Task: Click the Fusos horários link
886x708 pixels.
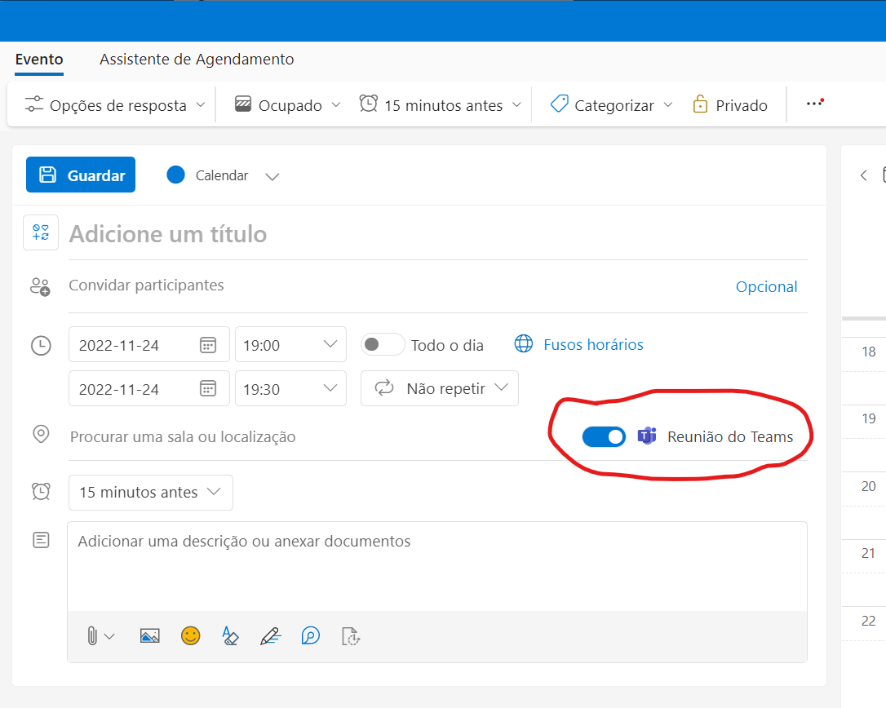Action: pos(593,345)
